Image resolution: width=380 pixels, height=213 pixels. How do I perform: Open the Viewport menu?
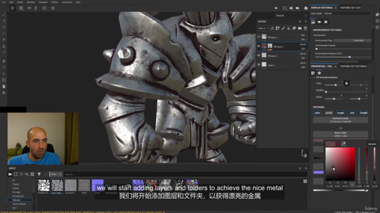[x=43, y=2]
